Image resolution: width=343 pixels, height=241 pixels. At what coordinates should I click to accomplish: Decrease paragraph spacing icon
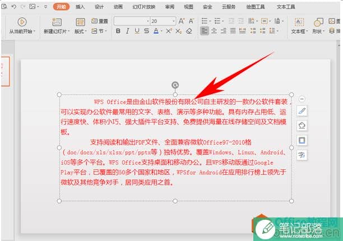262,31
